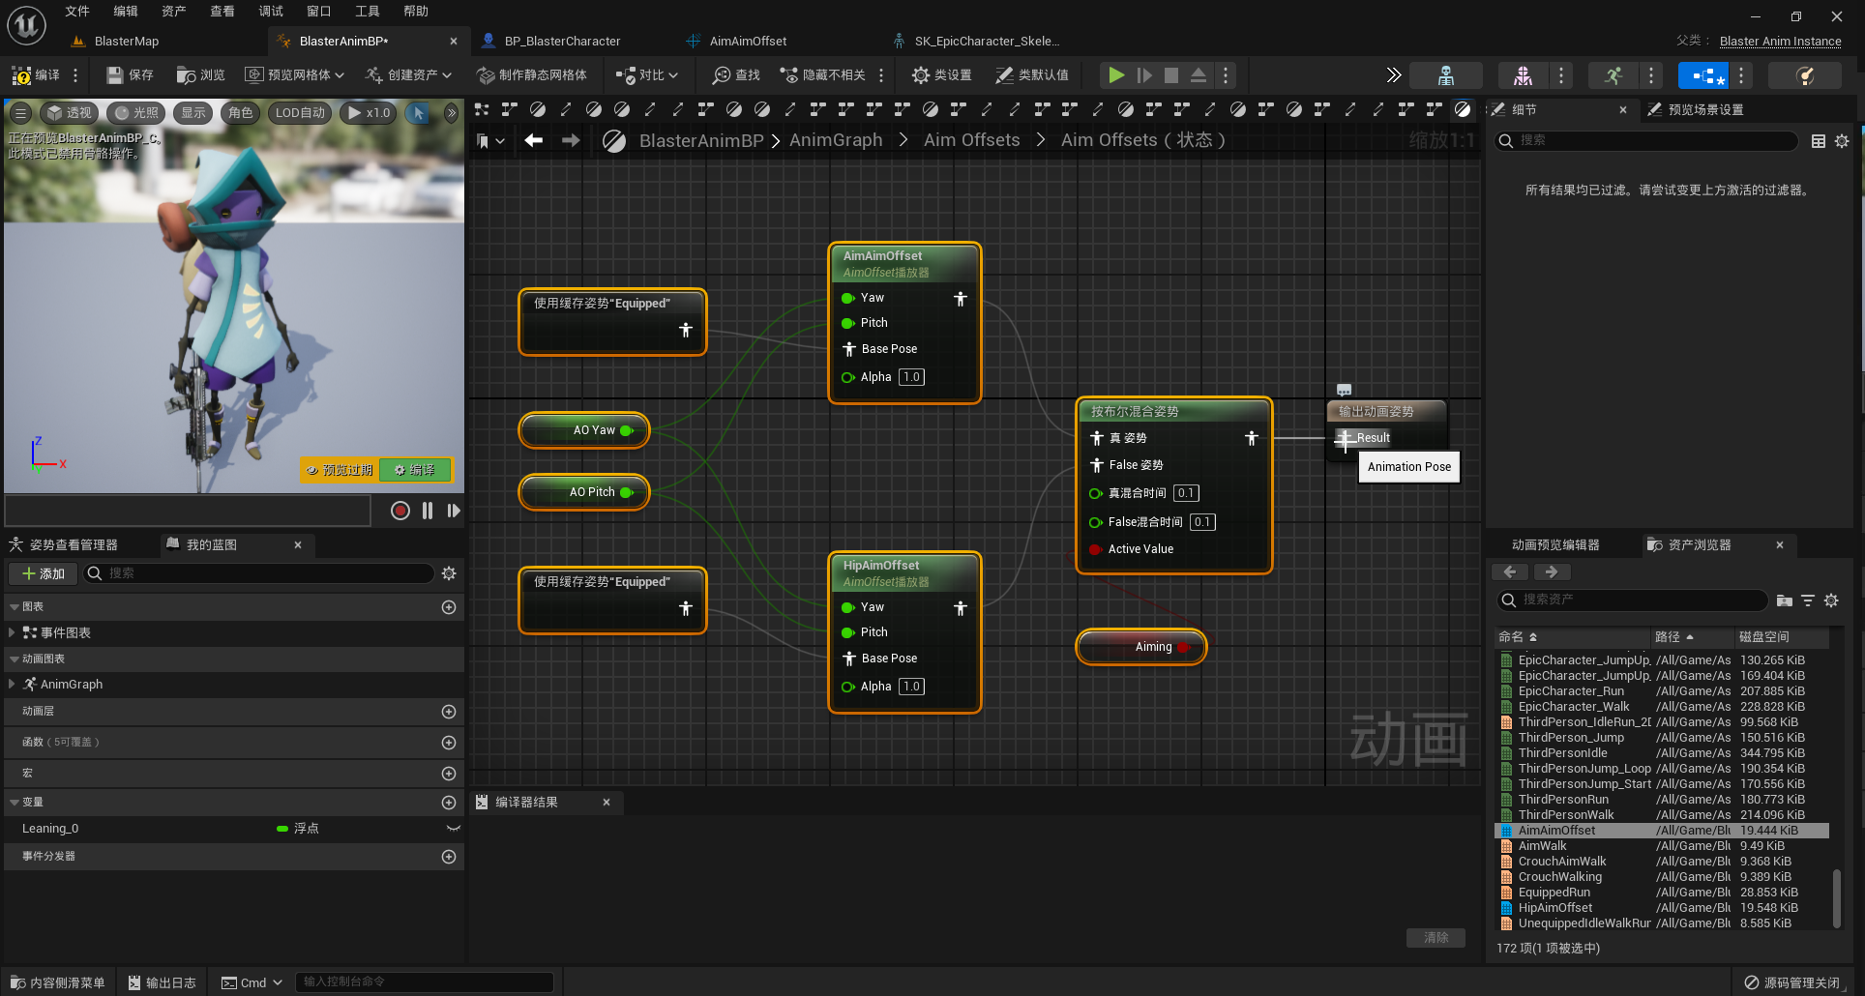Viewport: 1865px width, 996px height.
Task: Step forward in the preview playback
Action: [453, 511]
